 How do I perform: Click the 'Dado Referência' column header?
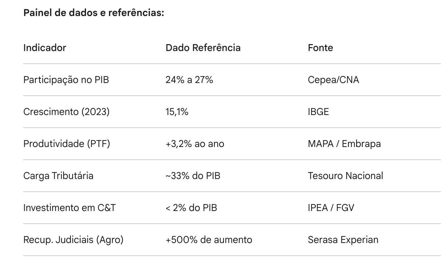point(203,48)
